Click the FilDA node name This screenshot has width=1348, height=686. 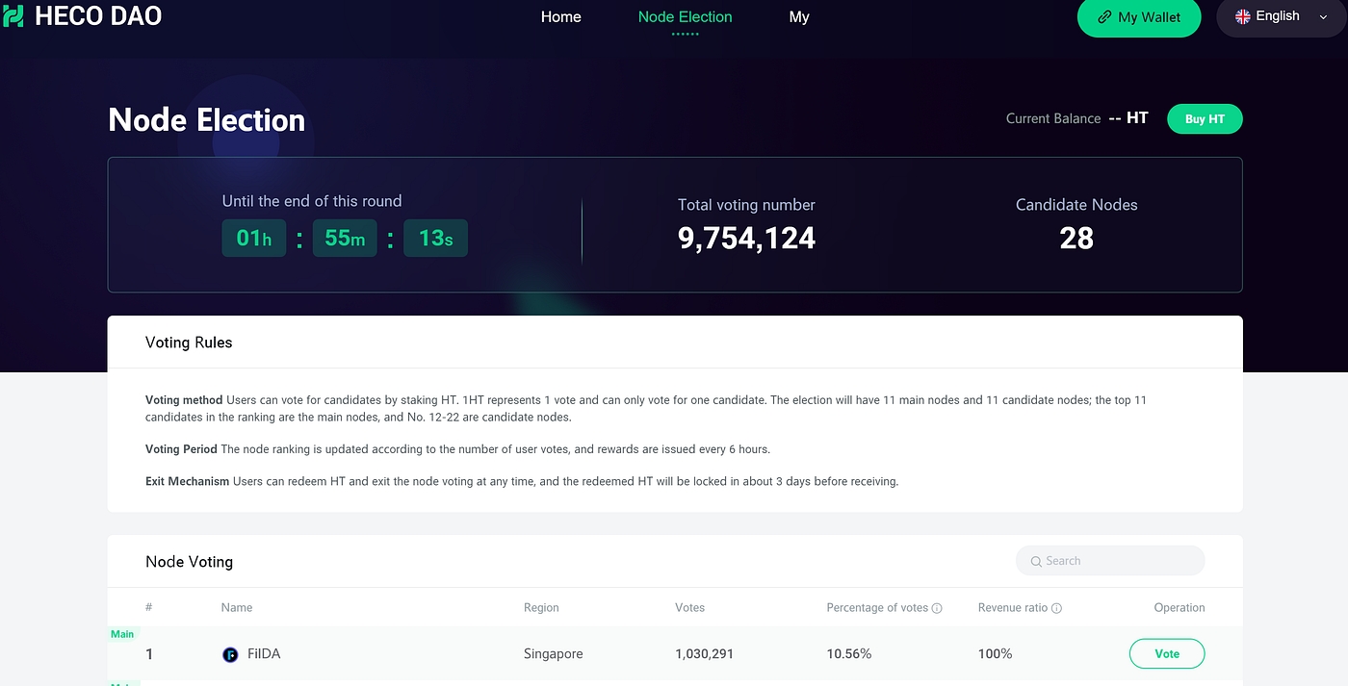click(x=263, y=654)
